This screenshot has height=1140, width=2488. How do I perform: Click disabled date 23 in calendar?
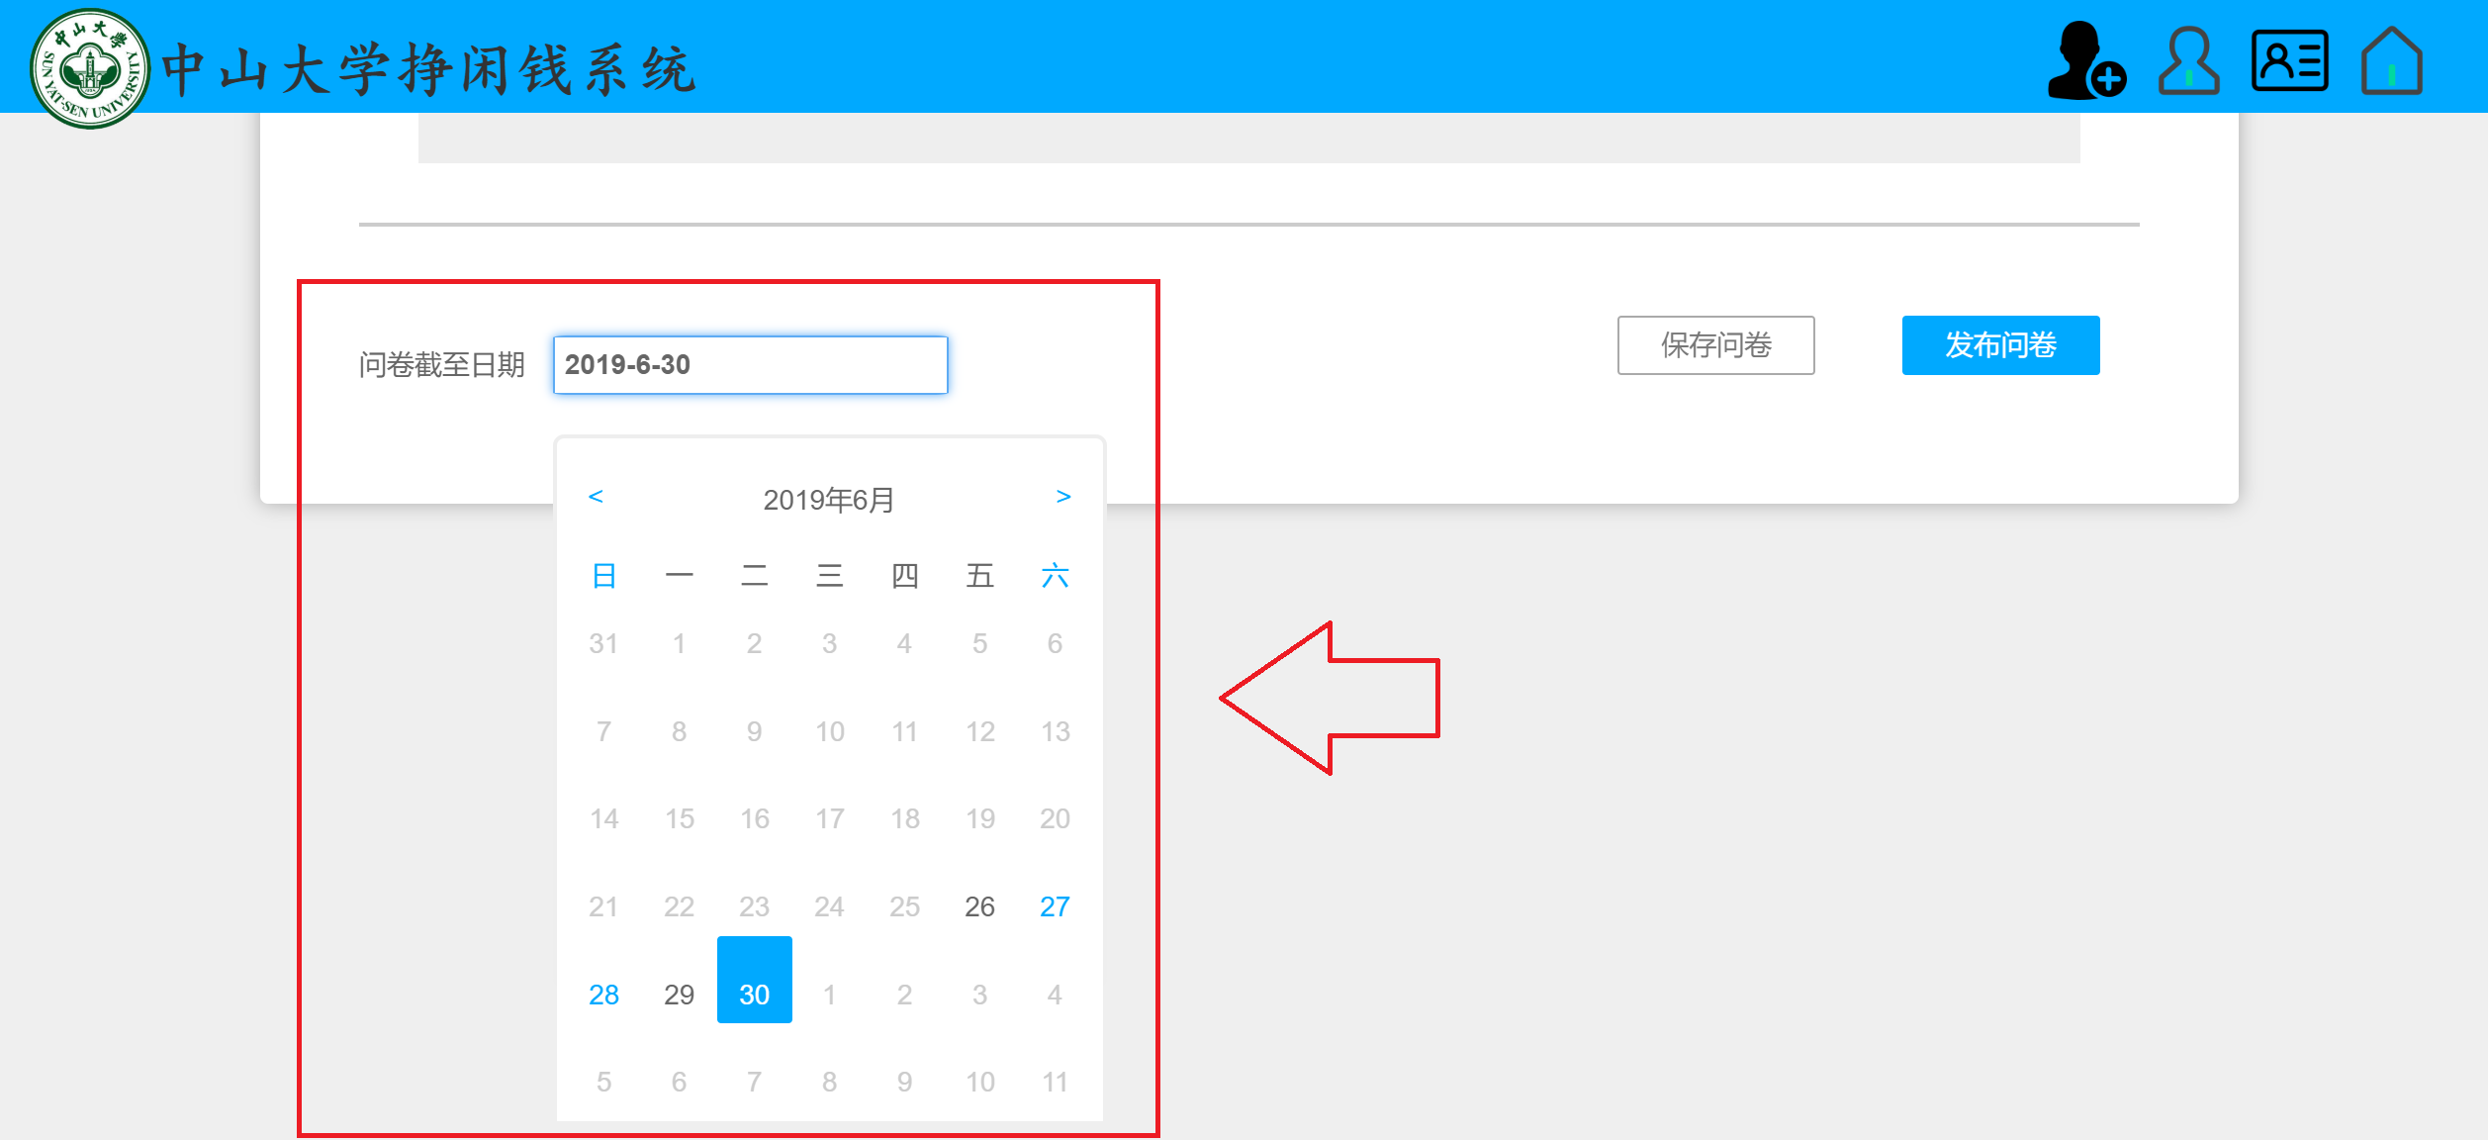point(755,906)
